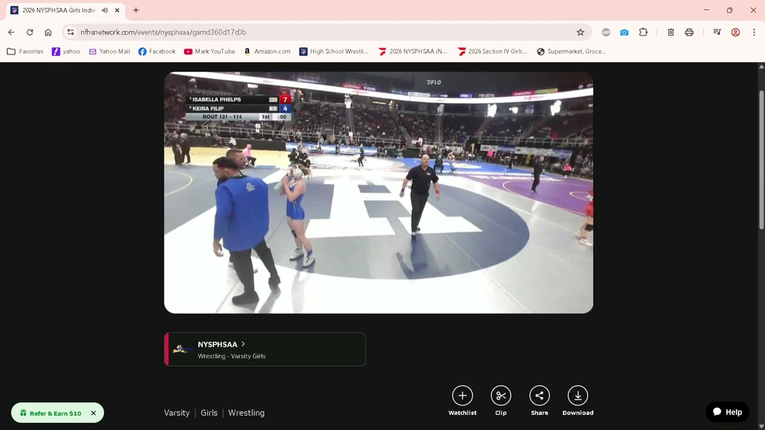Mute the tab with the speaker icon
Image resolution: width=765 pixels, height=430 pixels.
coord(105,10)
